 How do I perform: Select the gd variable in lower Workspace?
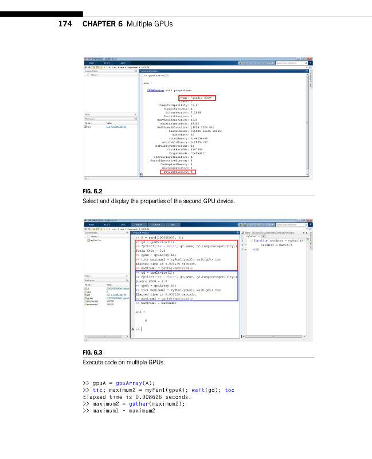(91, 295)
